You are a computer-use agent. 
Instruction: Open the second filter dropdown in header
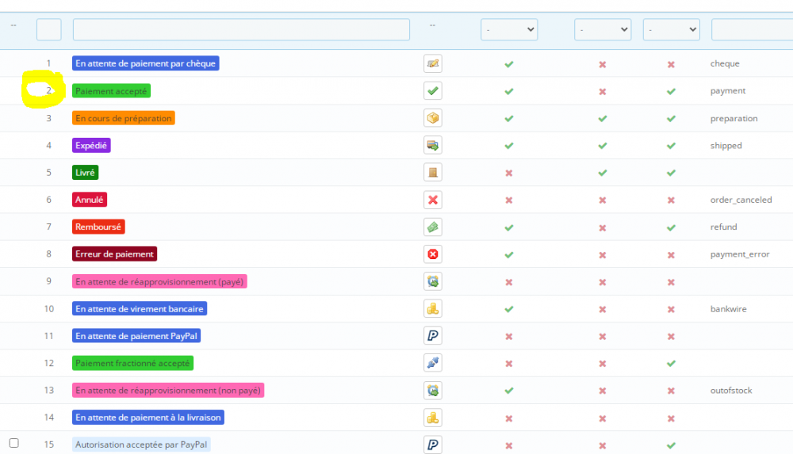pyautogui.click(x=603, y=29)
